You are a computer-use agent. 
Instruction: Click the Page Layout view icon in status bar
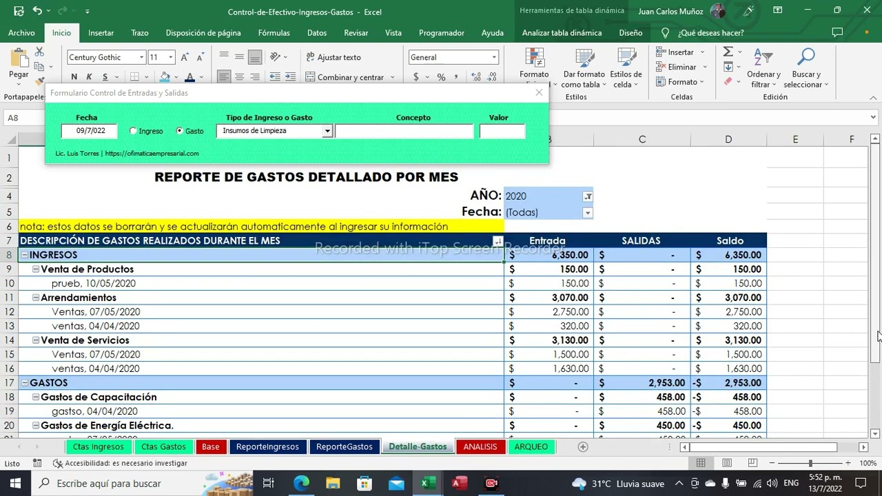[727, 463]
